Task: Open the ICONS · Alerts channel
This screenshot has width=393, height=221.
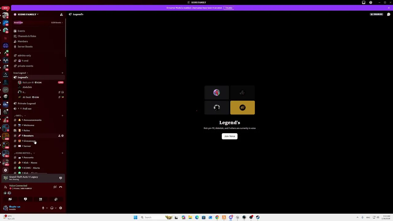Action: [x=38, y=168]
